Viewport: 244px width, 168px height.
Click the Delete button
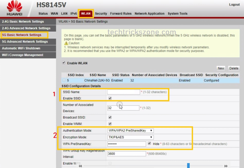(234, 68)
